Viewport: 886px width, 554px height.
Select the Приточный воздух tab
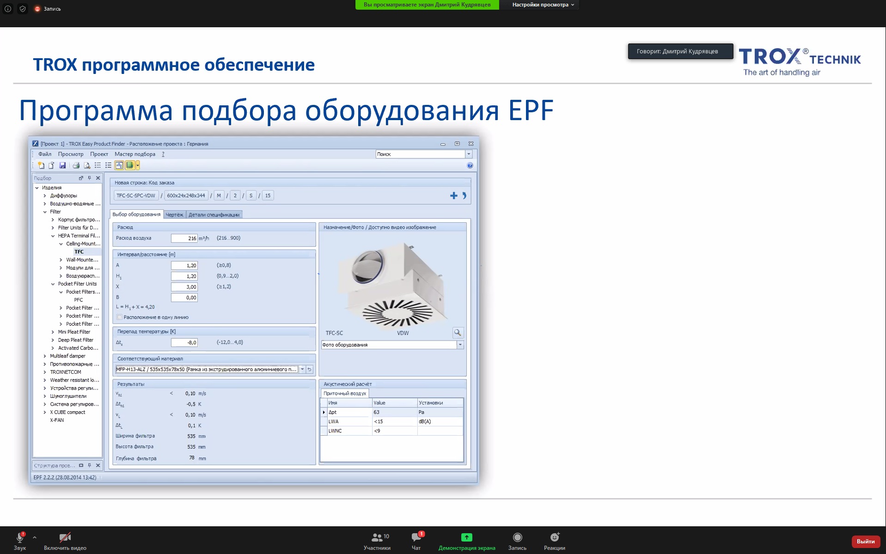345,394
